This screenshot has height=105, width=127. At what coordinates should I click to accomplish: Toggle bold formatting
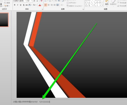pyautogui.click(x=15, y=5)
